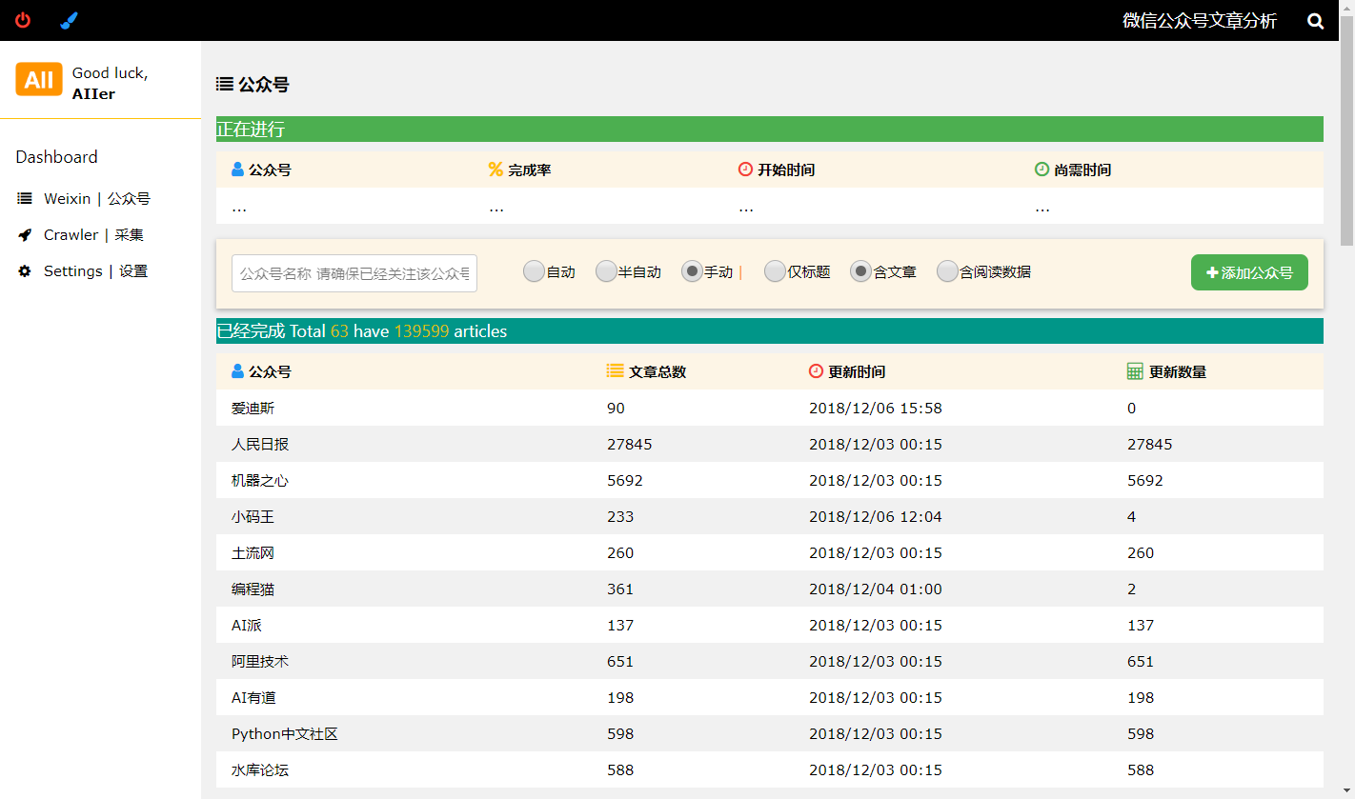The image size is (1355, 799).
Task: Open search with the magnifier icon
Action: pos(1316,21)
